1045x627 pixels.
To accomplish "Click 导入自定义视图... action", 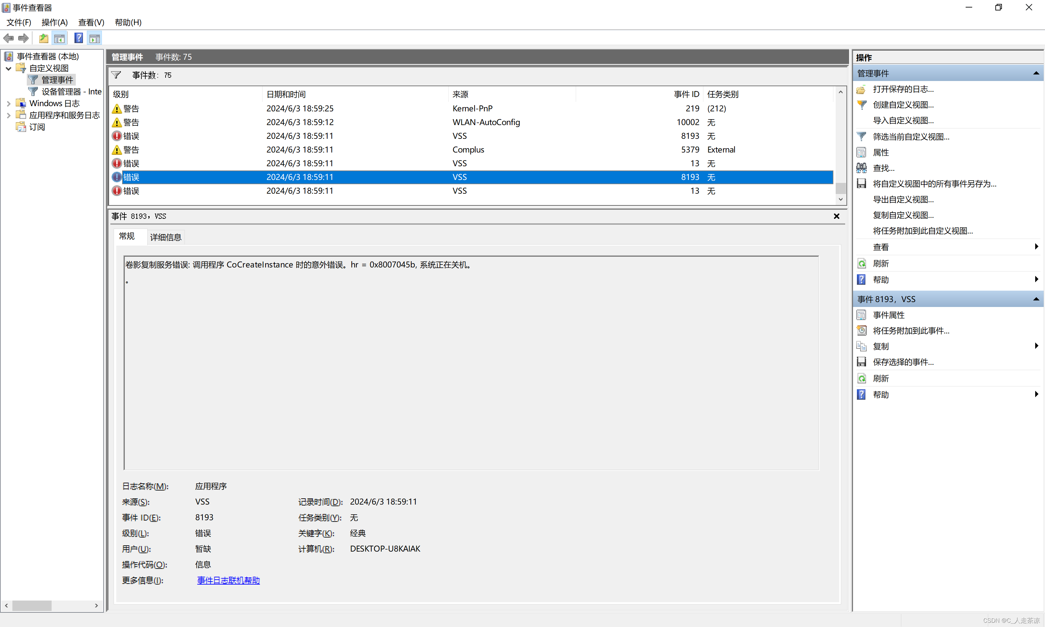I will (904, 121).
